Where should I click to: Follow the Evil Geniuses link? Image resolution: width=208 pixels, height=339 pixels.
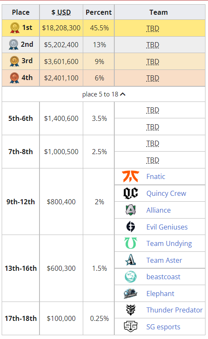[x=167, y=227]
